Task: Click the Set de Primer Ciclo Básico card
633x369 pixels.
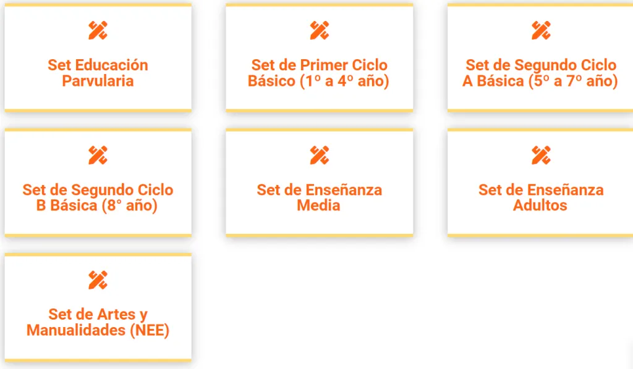Action: [x=319, y=57]
